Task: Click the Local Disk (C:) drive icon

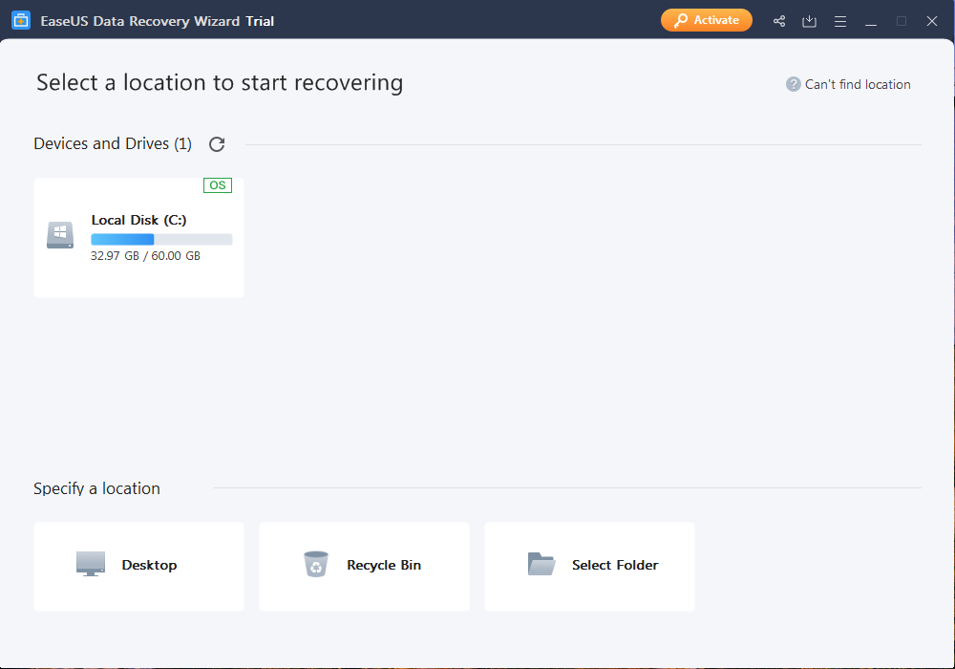Action: tap(59, 235)
